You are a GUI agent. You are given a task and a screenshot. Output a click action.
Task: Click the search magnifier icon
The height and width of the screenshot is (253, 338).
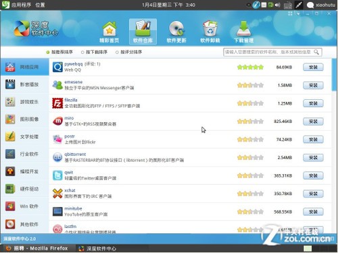316,52
